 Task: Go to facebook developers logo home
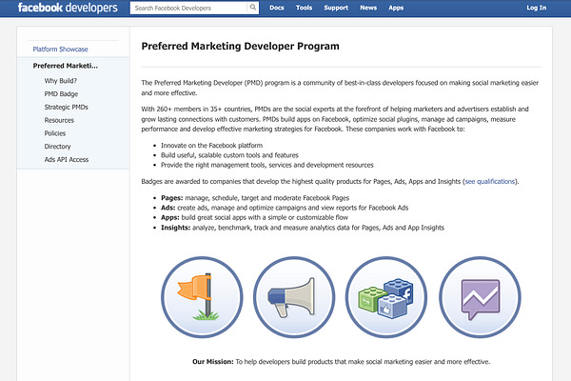[68, 8]
